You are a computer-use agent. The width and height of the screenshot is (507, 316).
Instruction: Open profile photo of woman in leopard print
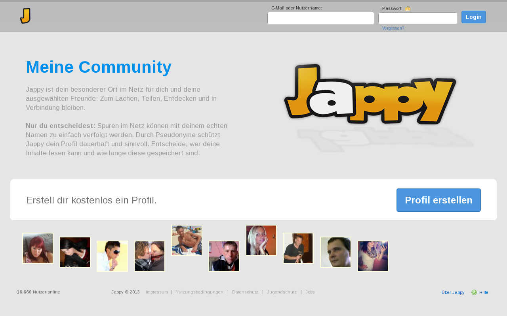[x=373, y=256]
